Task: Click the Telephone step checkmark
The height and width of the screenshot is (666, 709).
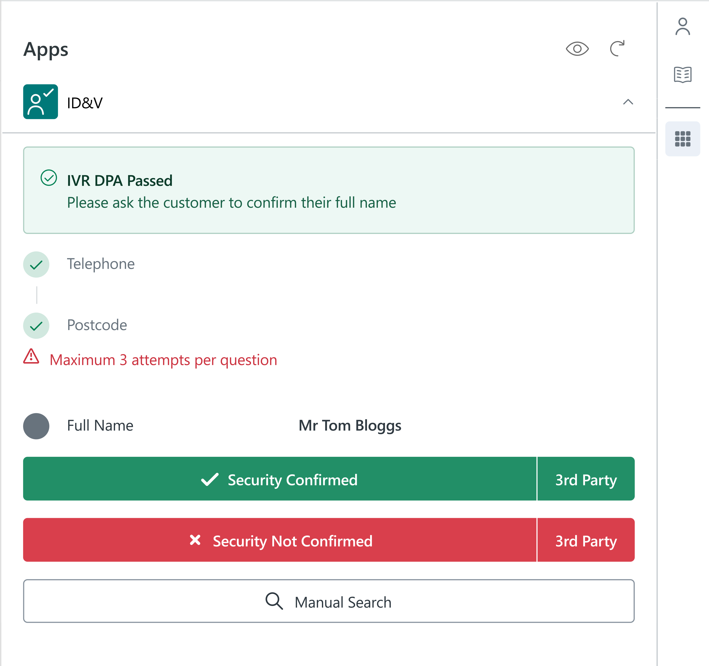Action: [x=36, y=264]
